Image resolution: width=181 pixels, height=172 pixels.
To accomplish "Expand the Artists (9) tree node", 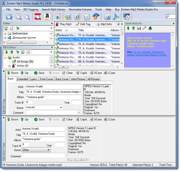I will pos(10,66).
